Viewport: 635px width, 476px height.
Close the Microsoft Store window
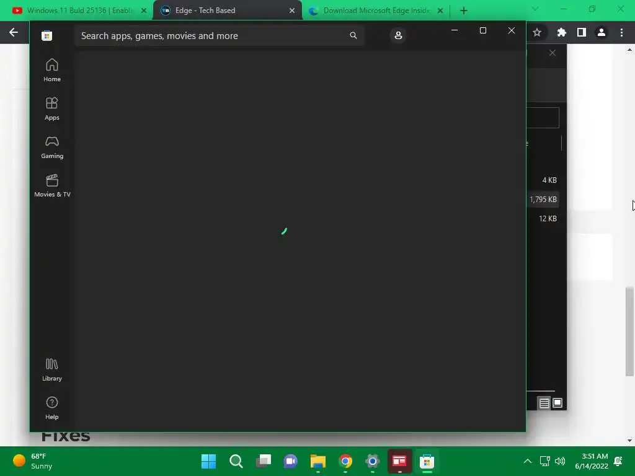512,30
